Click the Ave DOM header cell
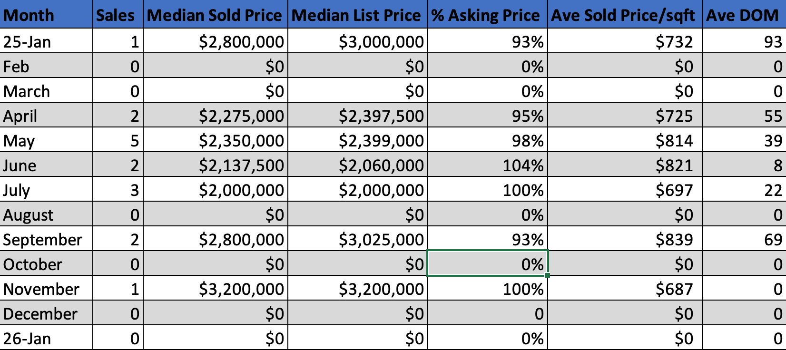The width and height of the screenshot is (786, 350). pyautogui.click(x=744, y=15)
